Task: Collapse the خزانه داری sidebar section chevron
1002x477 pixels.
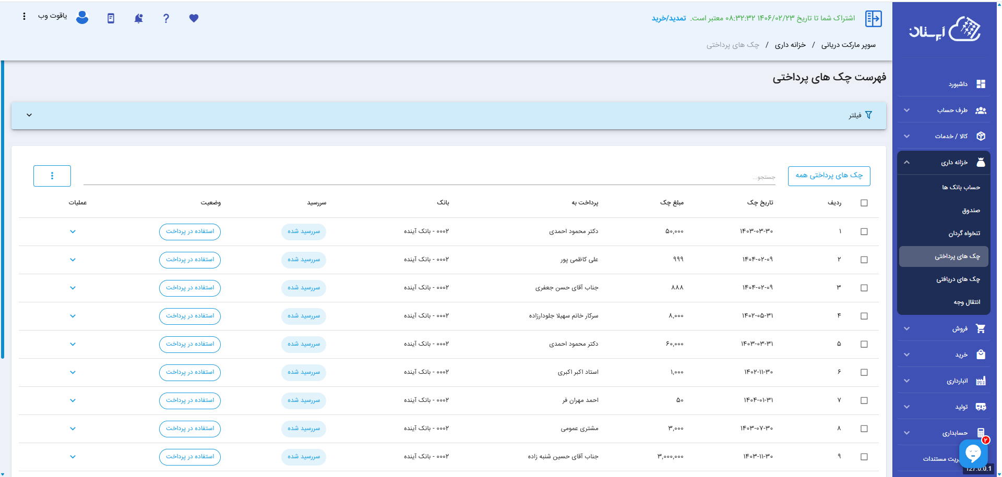Action: 906,162
